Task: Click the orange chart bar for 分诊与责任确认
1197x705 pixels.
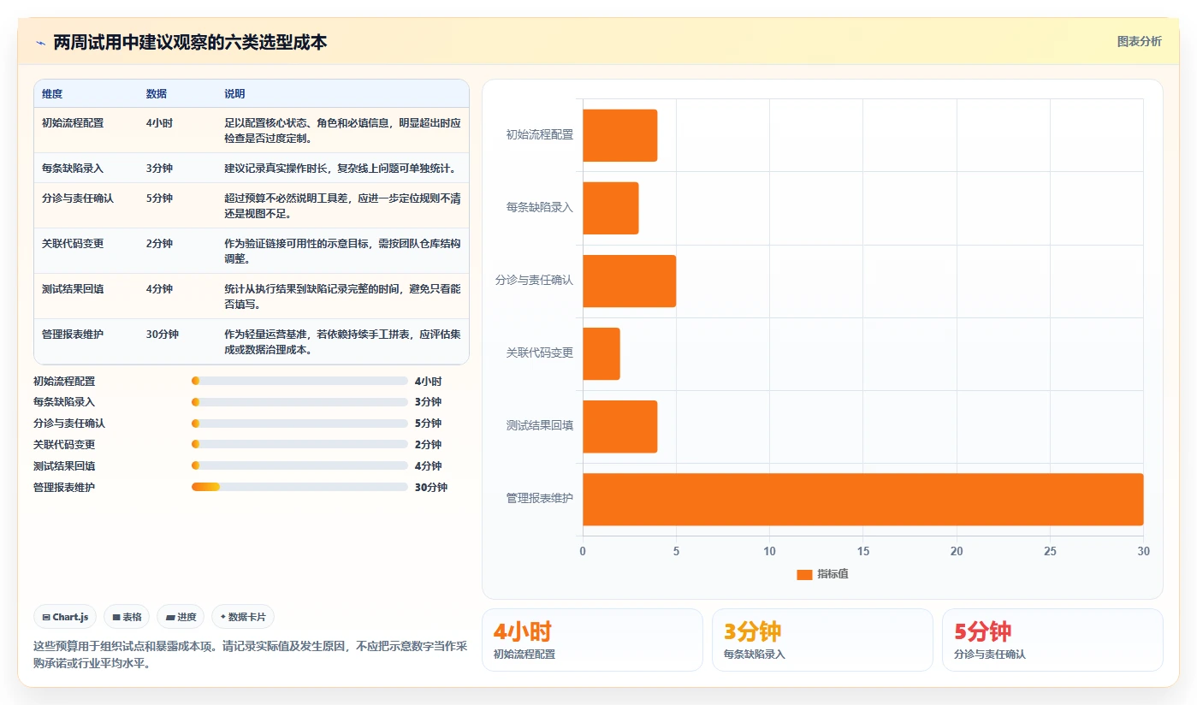Action: (630, 281)
